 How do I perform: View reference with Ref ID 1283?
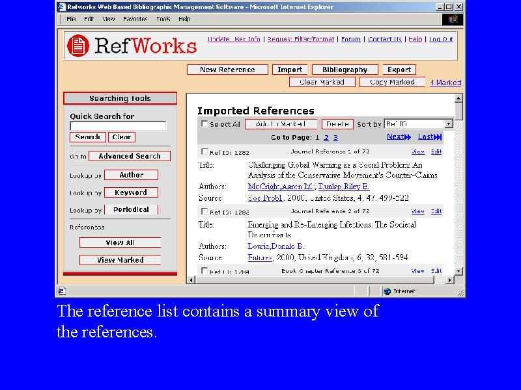coord(418,211)
